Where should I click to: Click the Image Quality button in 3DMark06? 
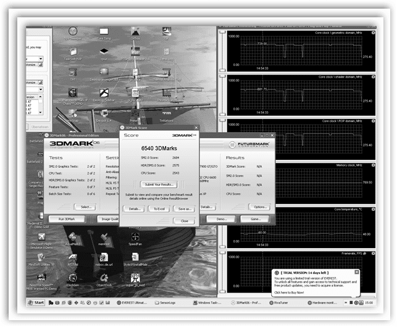(109, 219)
